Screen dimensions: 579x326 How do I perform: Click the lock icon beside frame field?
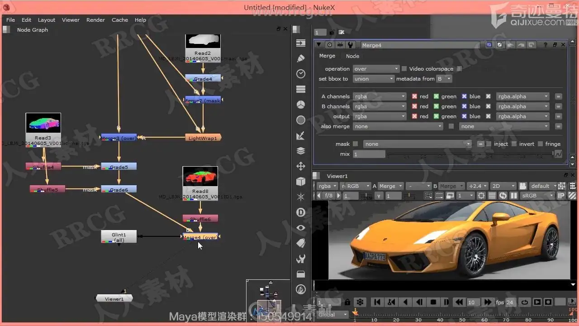[347, 302]
